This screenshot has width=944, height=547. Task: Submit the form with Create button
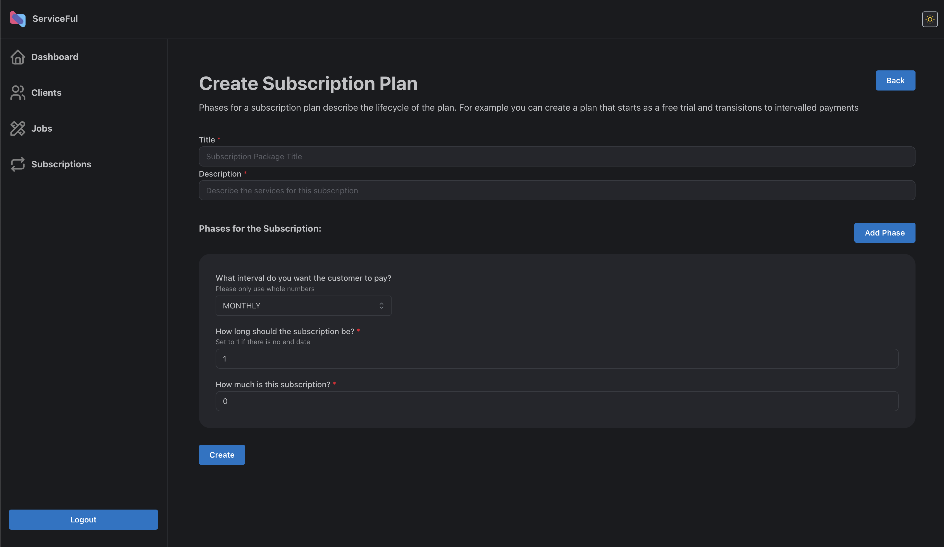coord(222,455)
